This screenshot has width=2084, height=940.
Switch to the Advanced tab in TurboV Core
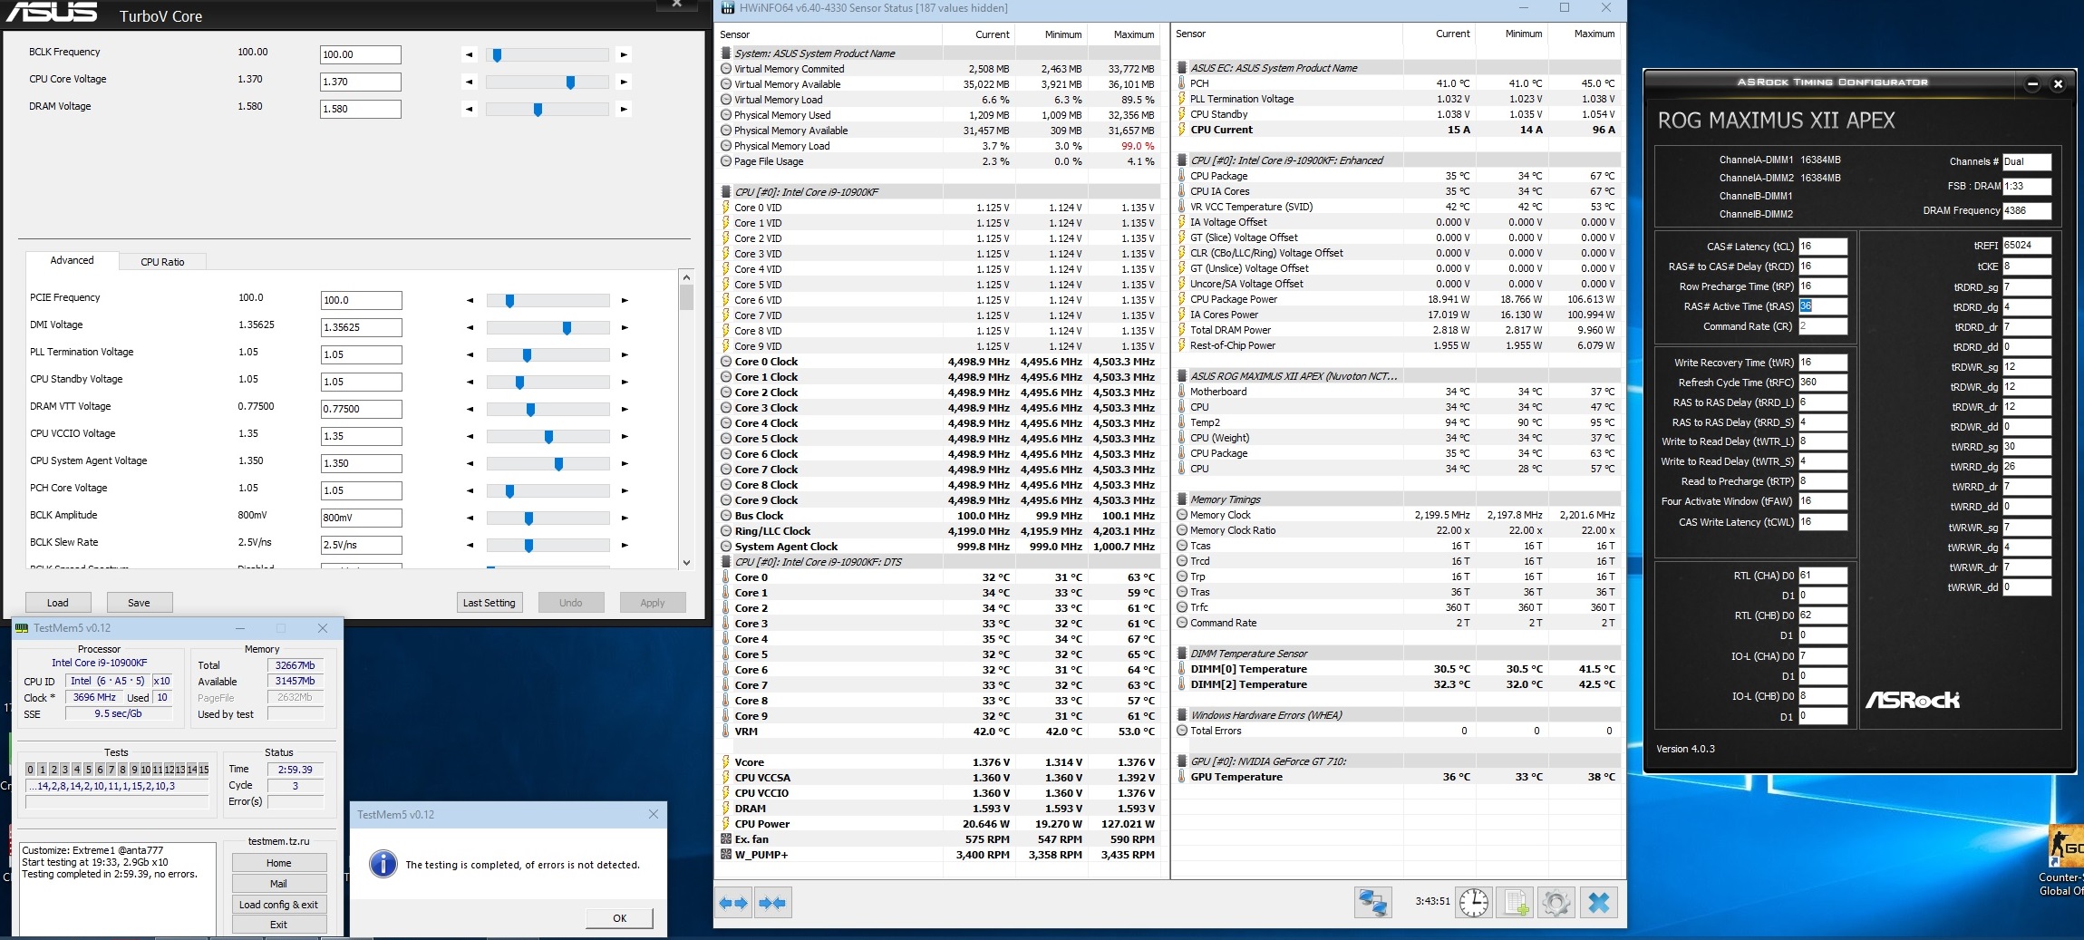click(72, 261)
